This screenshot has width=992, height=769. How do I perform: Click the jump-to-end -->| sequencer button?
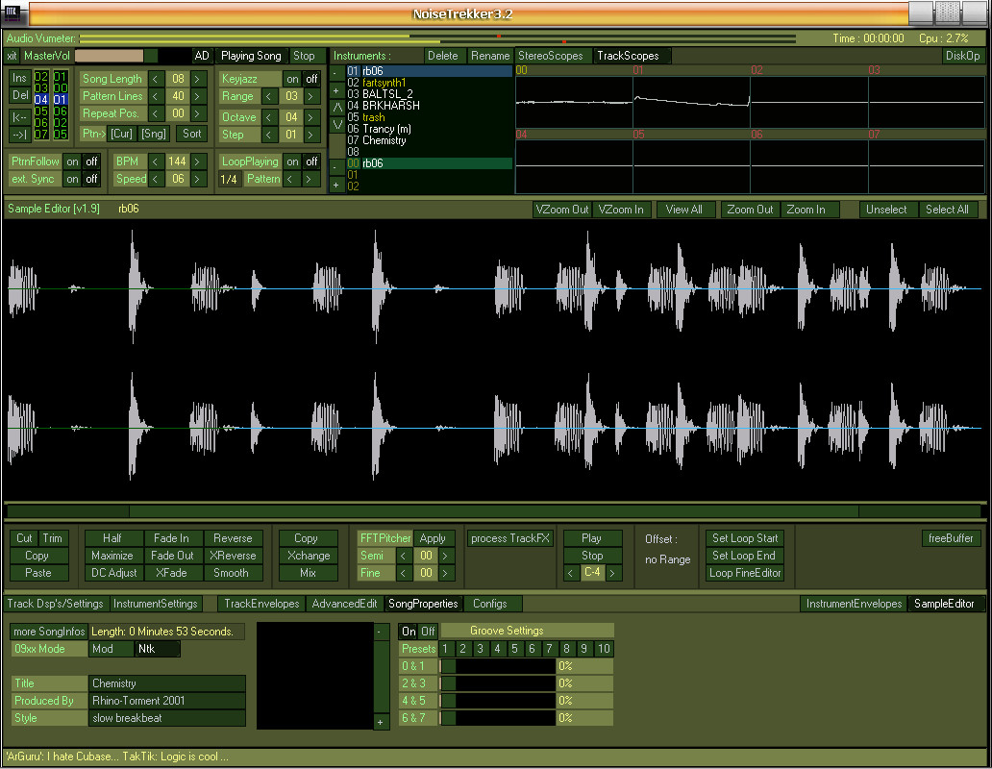19,134
